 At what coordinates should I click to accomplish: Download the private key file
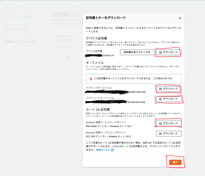click(x=169, y=99)
